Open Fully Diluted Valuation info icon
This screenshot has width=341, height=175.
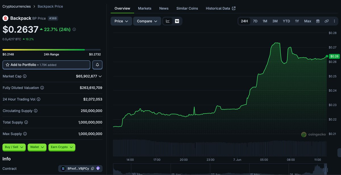(x=42, y=88)
